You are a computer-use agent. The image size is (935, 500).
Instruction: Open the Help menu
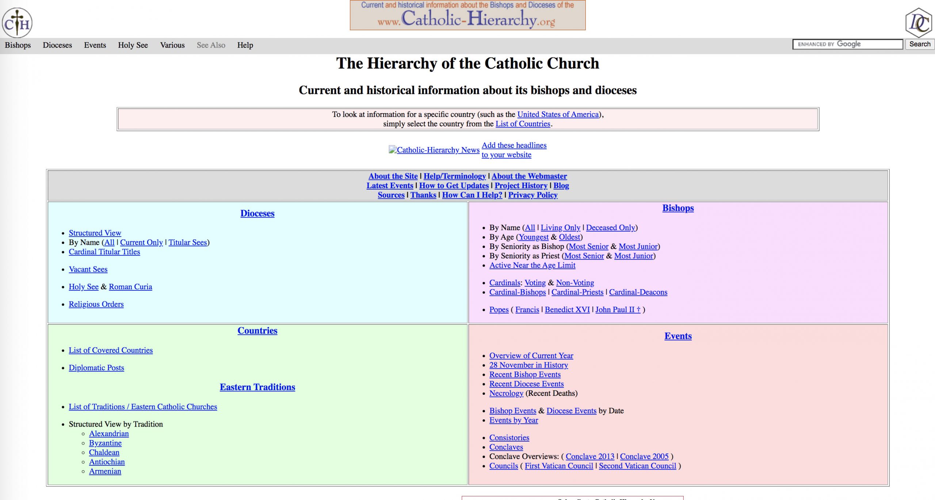(x=245, y=45)
